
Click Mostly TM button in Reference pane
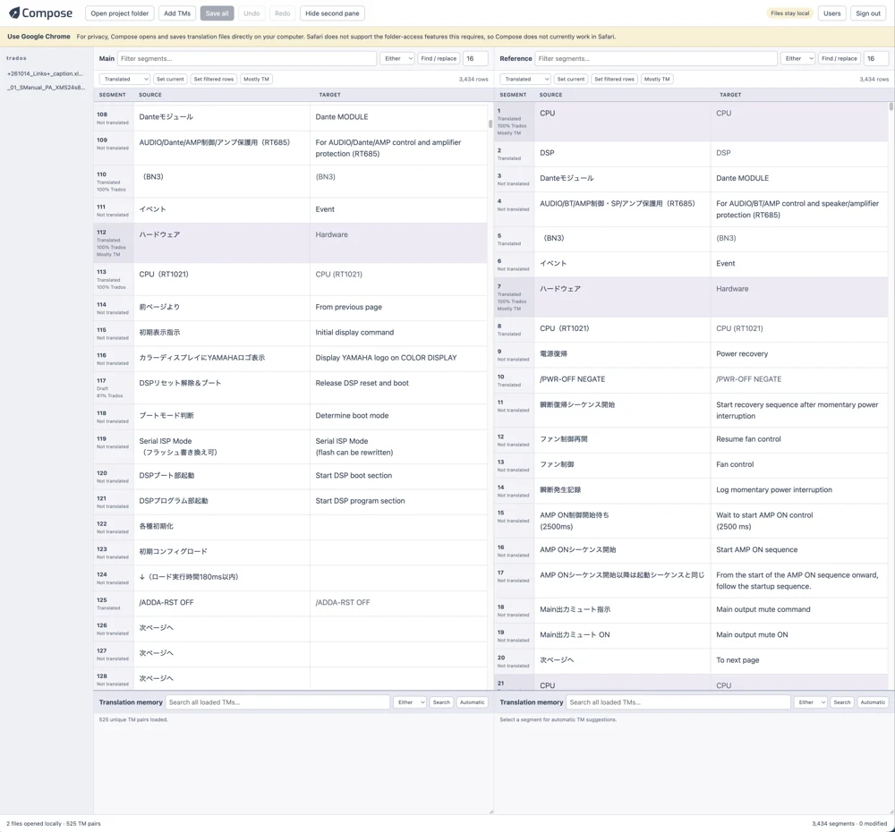pos(657,79)
